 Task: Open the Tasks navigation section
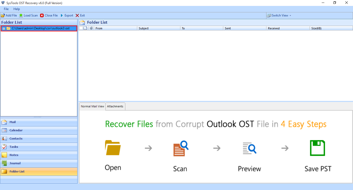(39, 147)
